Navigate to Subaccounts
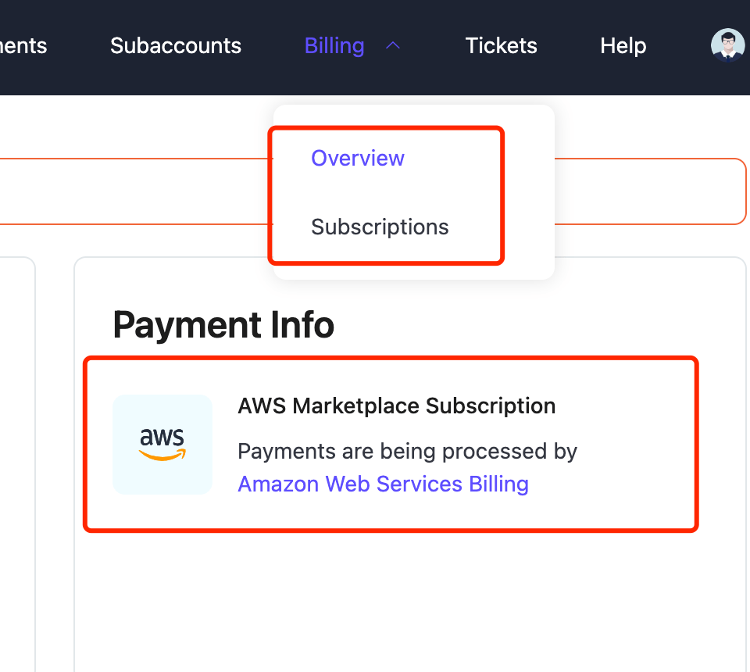This screenshot has width=750, height=672. tap(176, 45)
